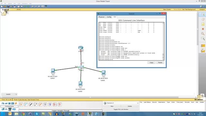Open Google Chrome from the taskbar
Image resolution: width=206 pixels, height=116 pixels.
point(23,114)
